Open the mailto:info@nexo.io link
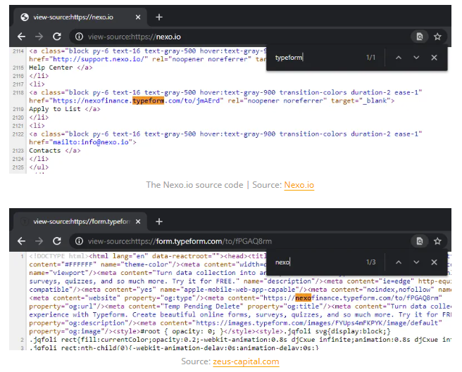462x372 pixels. (91, 142)
